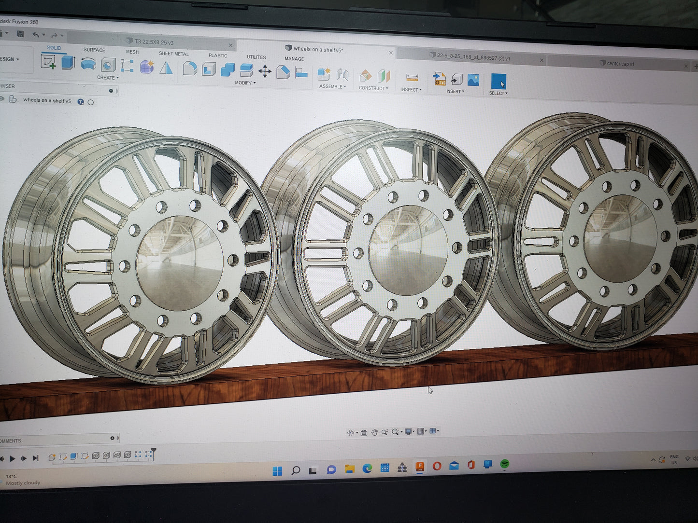The image size is (698, 523).
Task: Open the Display Settings dropdown in navigation bar
Action: 410,431
